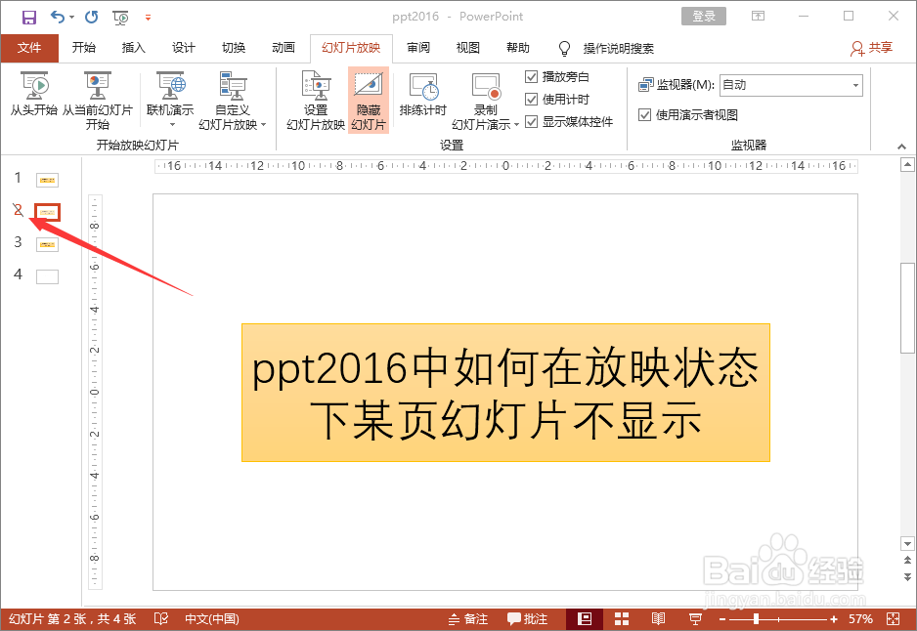Start slideshow 从头开始
The height and width of the screenshot is (631, 917).
(x=34, y=94)
